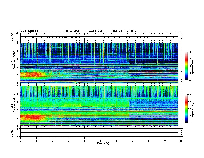
Task: Click time axis tick label "0"
Action: 20,141
